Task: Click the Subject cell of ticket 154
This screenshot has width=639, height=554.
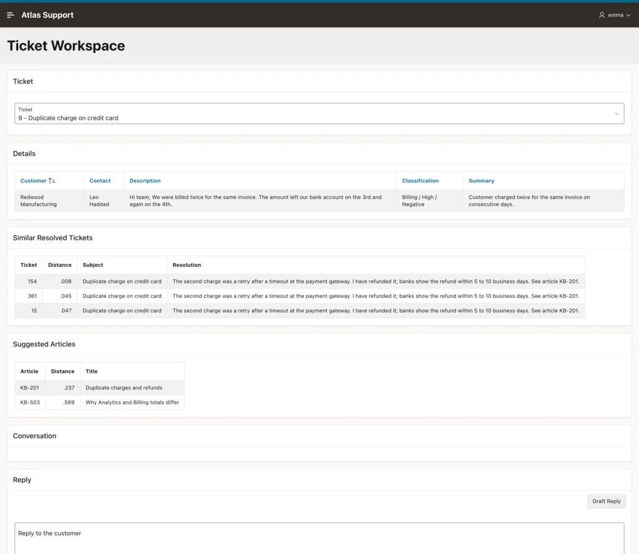Action: pos(122,281)
